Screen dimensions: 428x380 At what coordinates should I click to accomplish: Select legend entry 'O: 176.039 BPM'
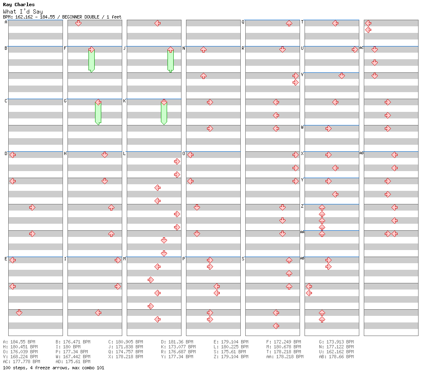coord(20,352)
